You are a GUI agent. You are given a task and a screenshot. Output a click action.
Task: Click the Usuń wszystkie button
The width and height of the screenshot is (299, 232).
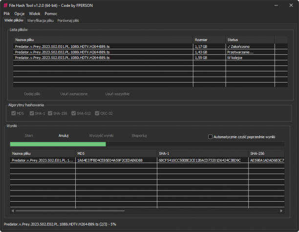(x=117, y=94)
